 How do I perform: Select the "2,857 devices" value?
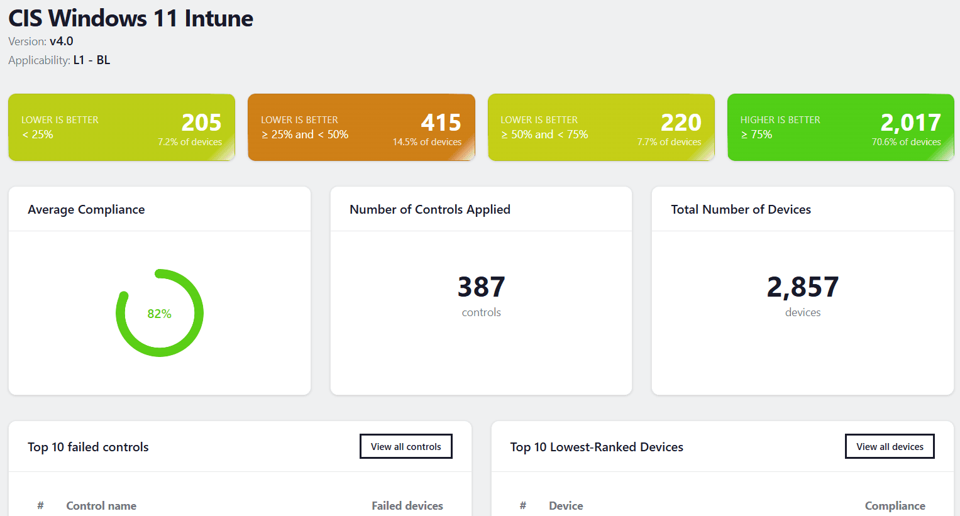[x=802, y=294]
